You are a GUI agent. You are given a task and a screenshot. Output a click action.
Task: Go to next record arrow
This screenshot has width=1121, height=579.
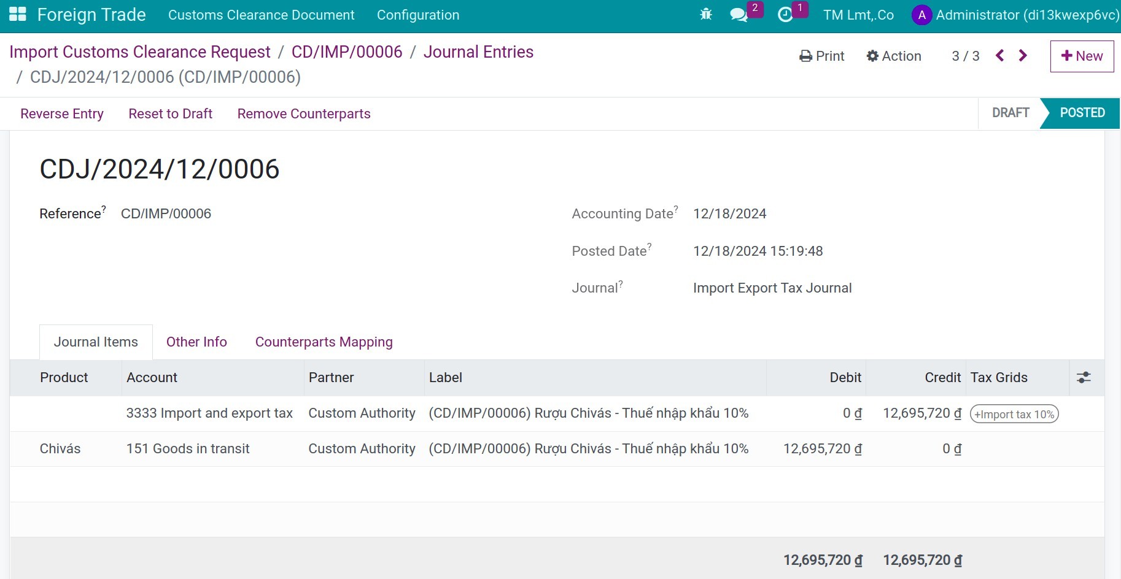pos(1023,56)
